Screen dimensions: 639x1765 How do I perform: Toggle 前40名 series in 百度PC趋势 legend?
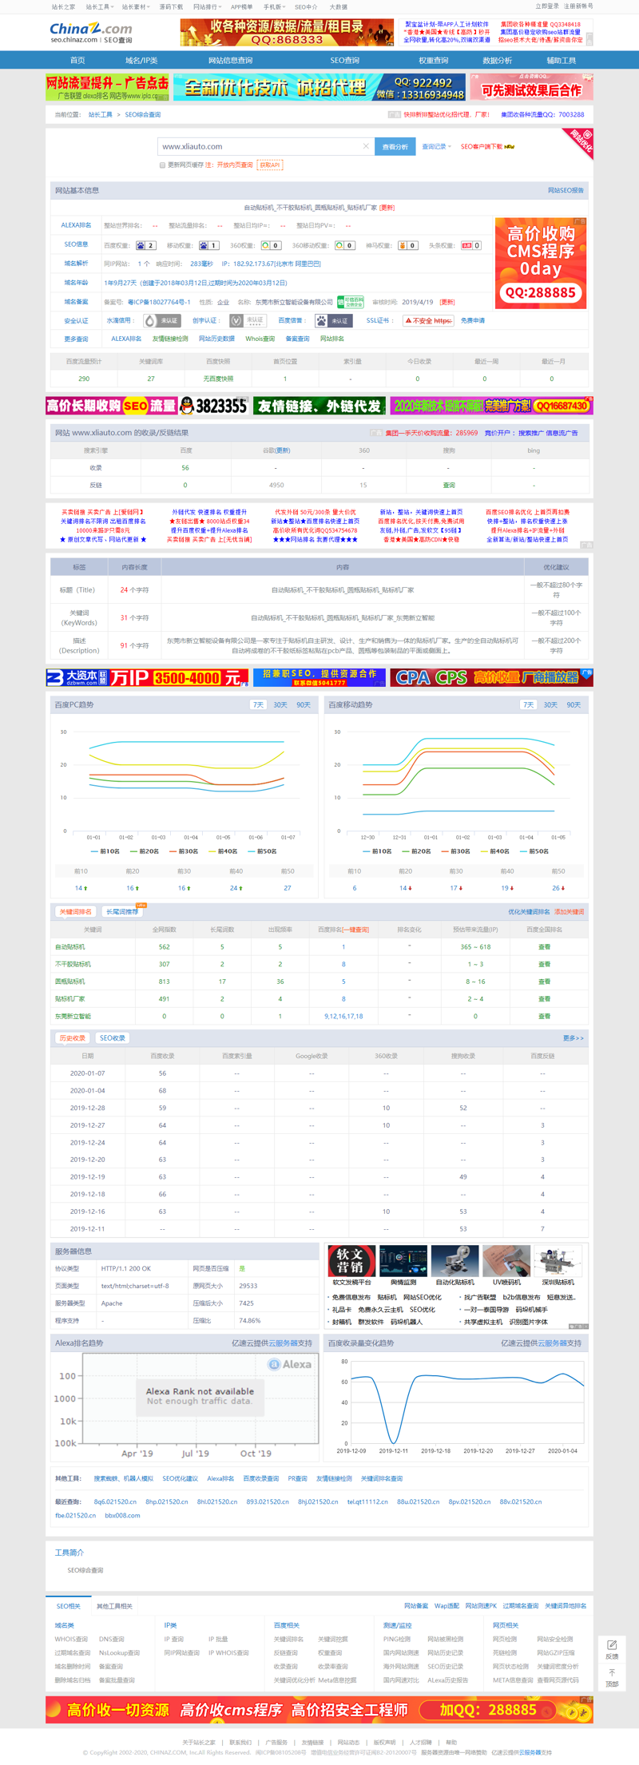click(x=222, y=851)
